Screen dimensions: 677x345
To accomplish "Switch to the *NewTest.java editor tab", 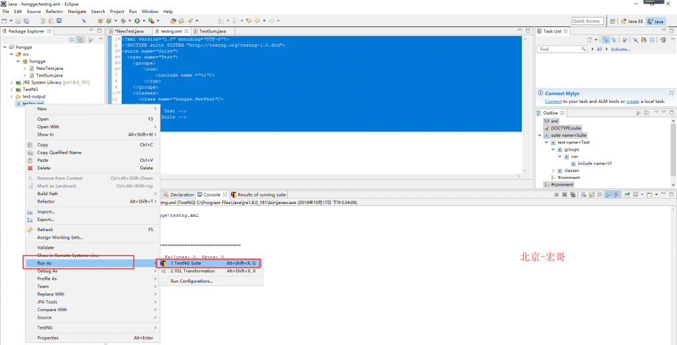I will pos(129,31).
